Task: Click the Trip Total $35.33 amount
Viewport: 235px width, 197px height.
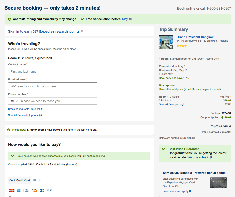Action: 227,126
